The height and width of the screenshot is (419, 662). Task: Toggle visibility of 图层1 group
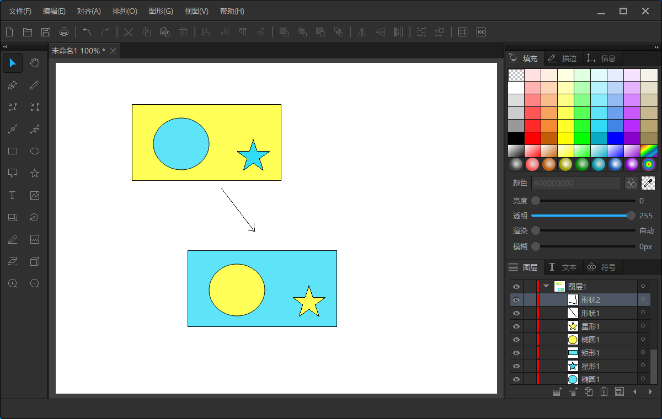coord(516,287)
